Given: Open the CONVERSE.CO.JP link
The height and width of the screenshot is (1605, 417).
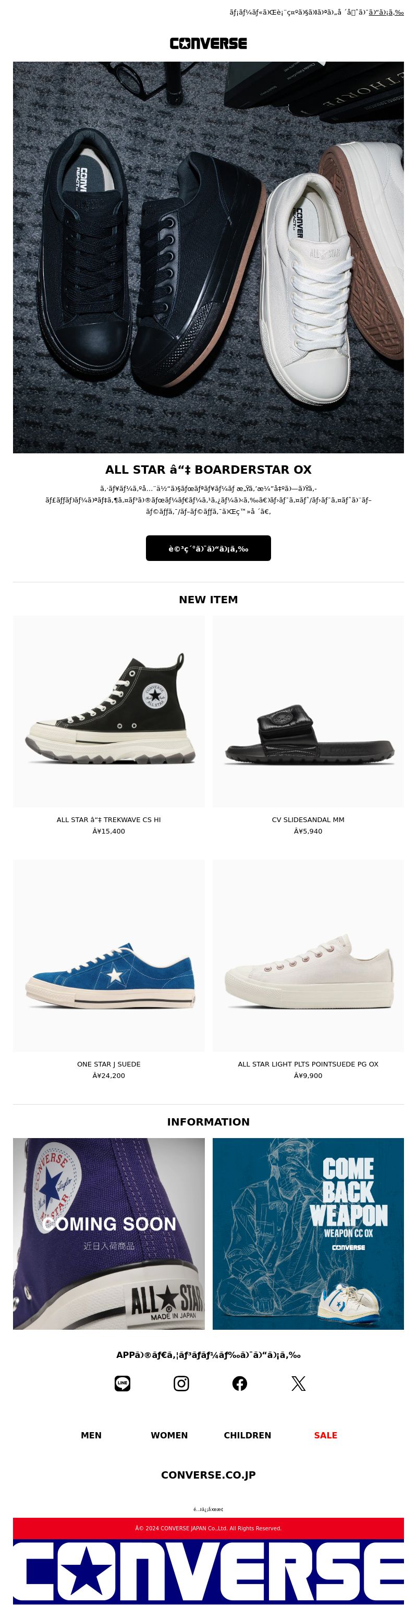Looking at the screenshot, I should click(208, 1475).
